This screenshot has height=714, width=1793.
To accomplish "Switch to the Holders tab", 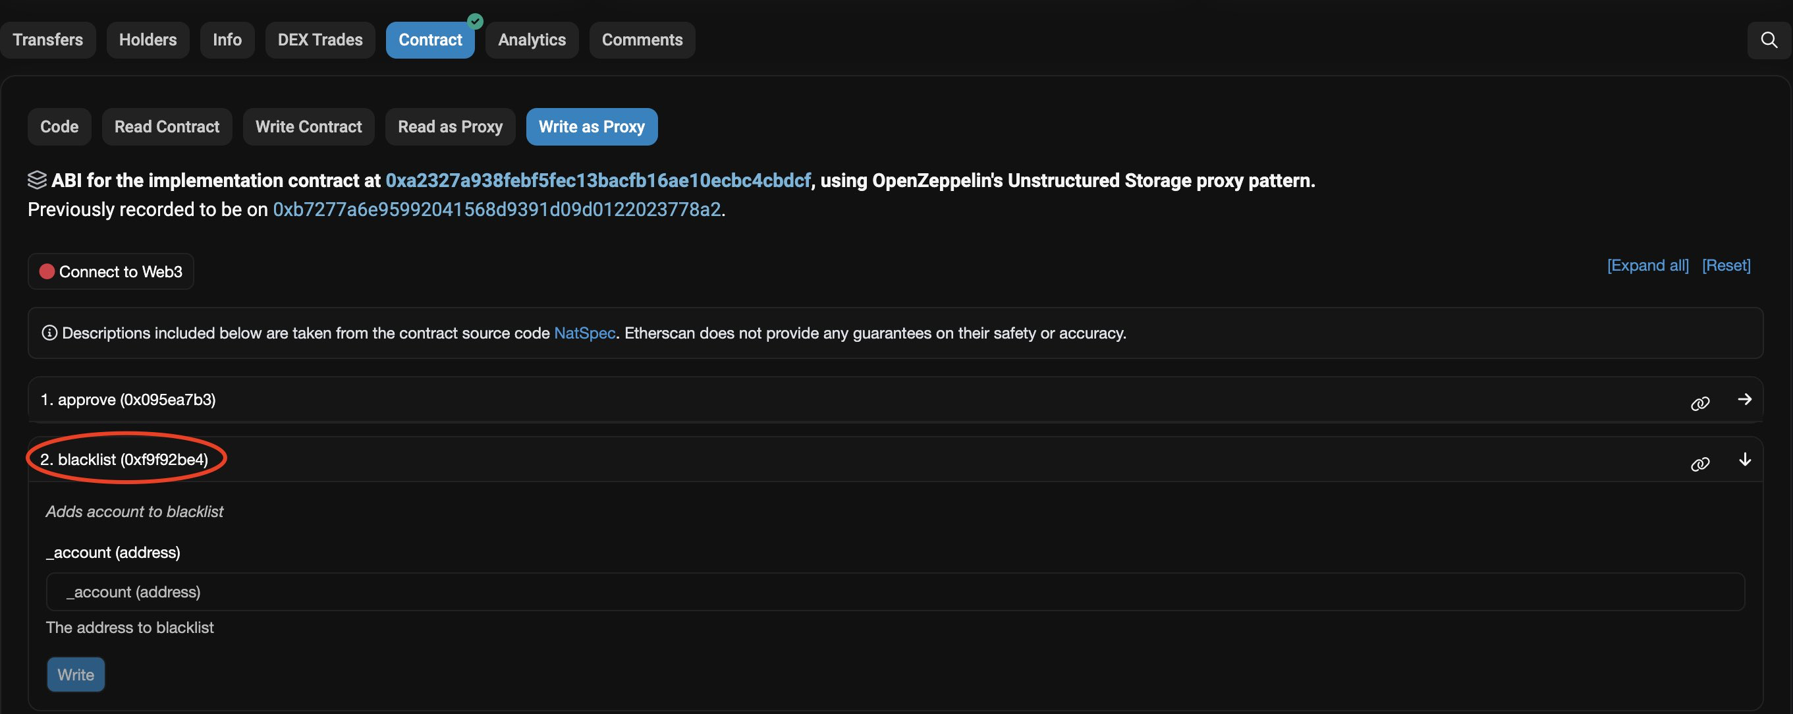I will (x=148, y=40).
